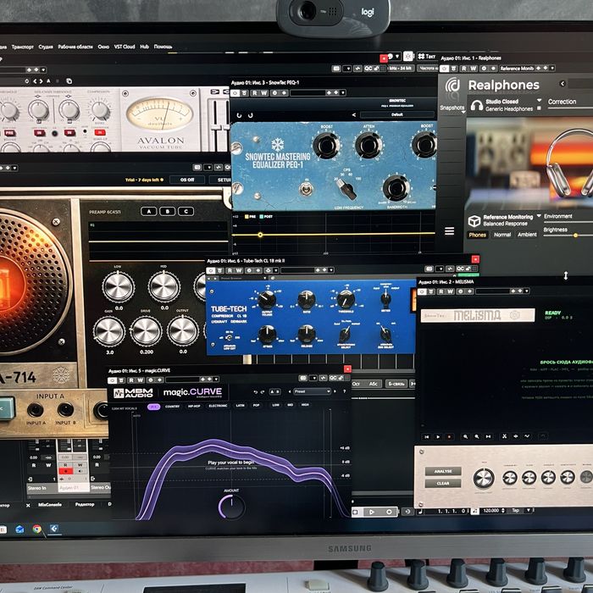The height and width of the screenshot is (593, 593).
Task: Click the play button in MELISMA transport
Action: (438, 437)
